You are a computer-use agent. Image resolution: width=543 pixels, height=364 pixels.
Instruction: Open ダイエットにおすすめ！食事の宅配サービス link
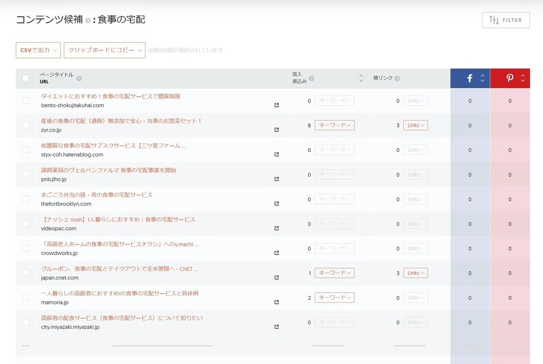point(111,96)
